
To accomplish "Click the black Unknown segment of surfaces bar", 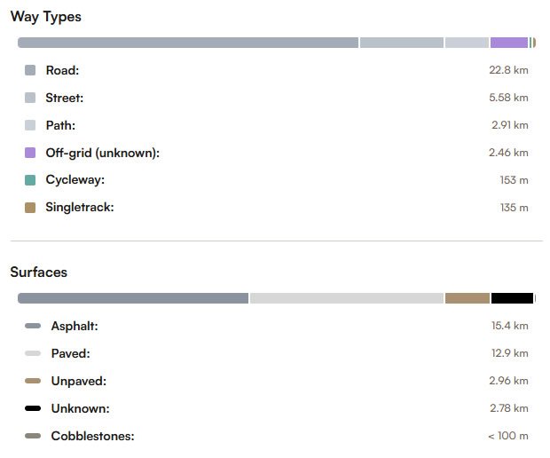I will pos(512,298).
